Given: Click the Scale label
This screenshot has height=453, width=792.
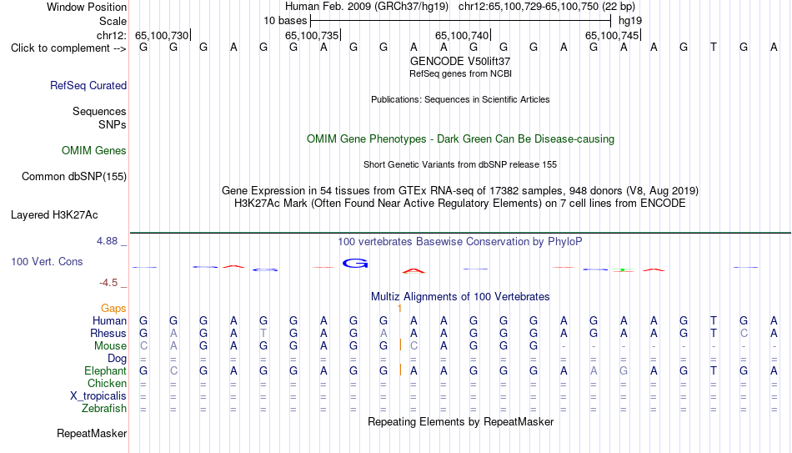Looking at the screenshot, I should tap(113, 21).
